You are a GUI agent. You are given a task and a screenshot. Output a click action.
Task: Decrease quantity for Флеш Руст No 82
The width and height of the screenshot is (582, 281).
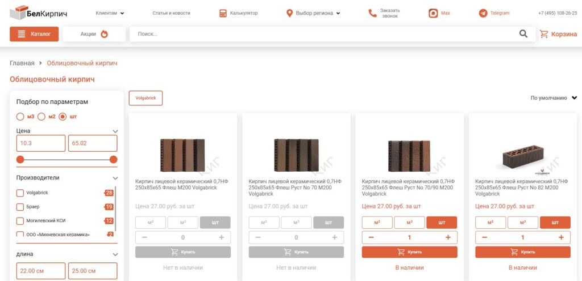[484, 237]
